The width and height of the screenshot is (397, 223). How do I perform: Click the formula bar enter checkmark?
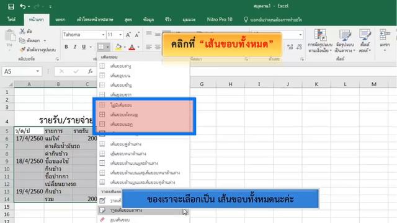tap(76, 72)
